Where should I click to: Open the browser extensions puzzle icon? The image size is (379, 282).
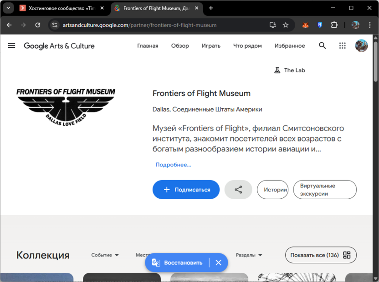pos(334,25)
